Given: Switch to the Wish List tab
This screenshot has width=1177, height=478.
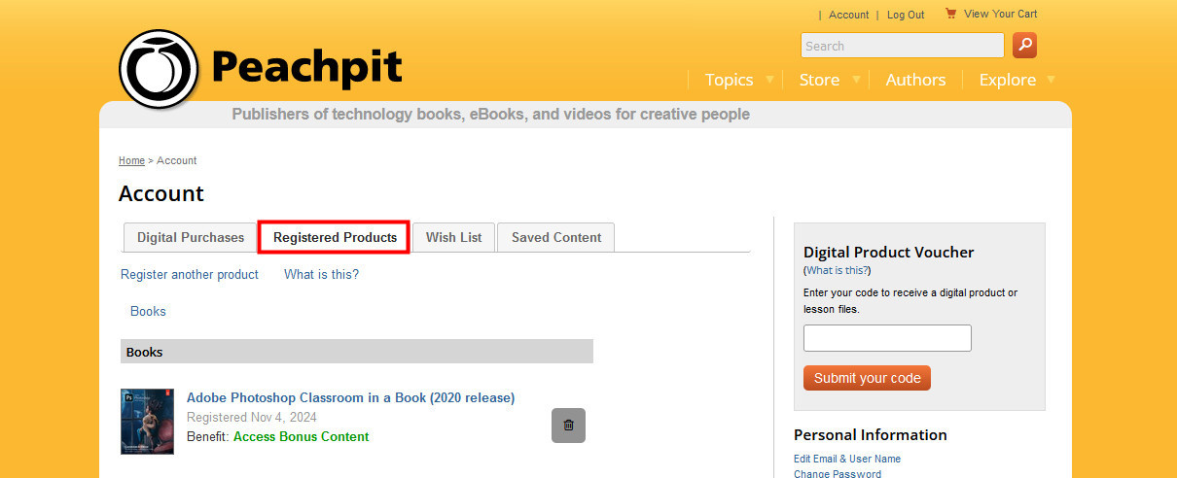Looking at the screenshot, I should pos(453,237).
